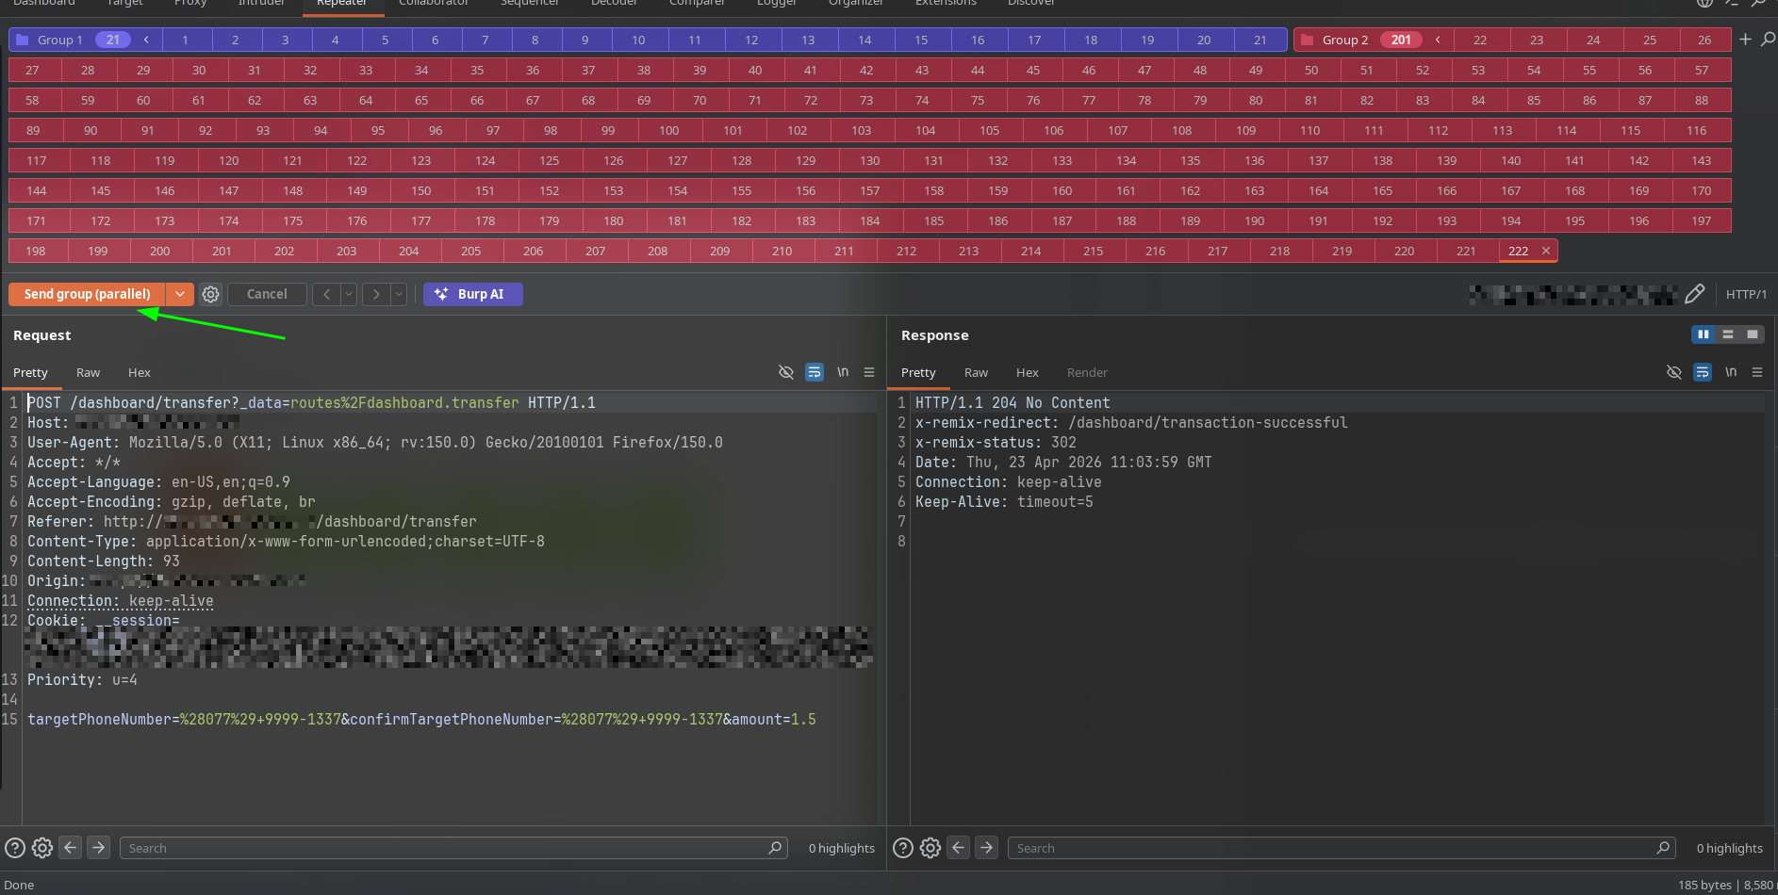Select top-bottom layout view
The height and width of the screenshot is (895, 1778).
(1728, 334)
